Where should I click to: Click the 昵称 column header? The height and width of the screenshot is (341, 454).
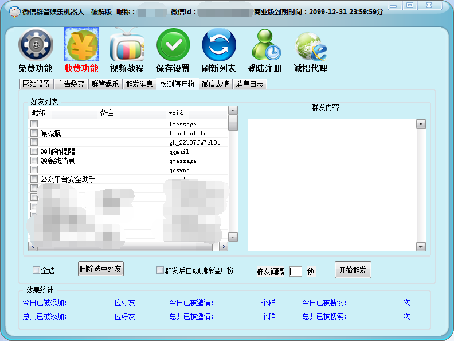pos(62,113)
